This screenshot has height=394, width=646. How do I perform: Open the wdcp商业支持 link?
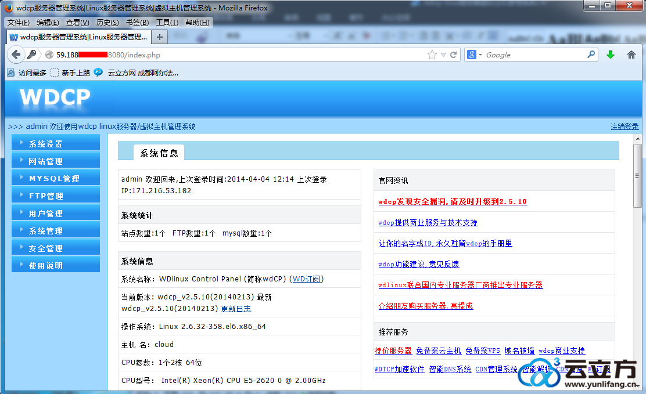tap(562, 350)
